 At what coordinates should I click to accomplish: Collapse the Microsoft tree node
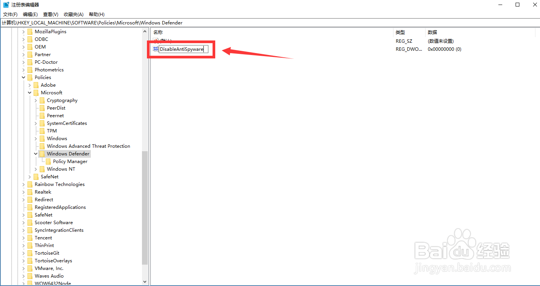[30, 92]
